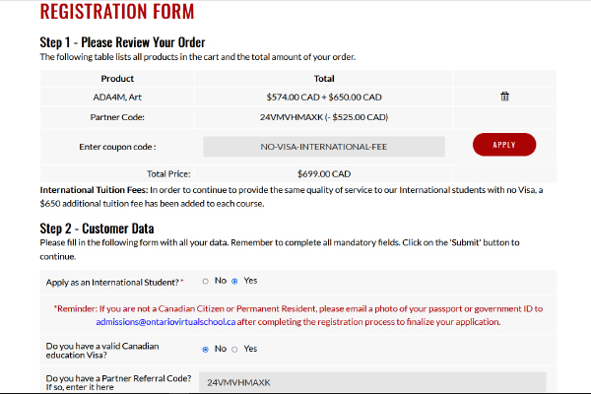Click the $699.00 CAD total price

coord(324,173)
